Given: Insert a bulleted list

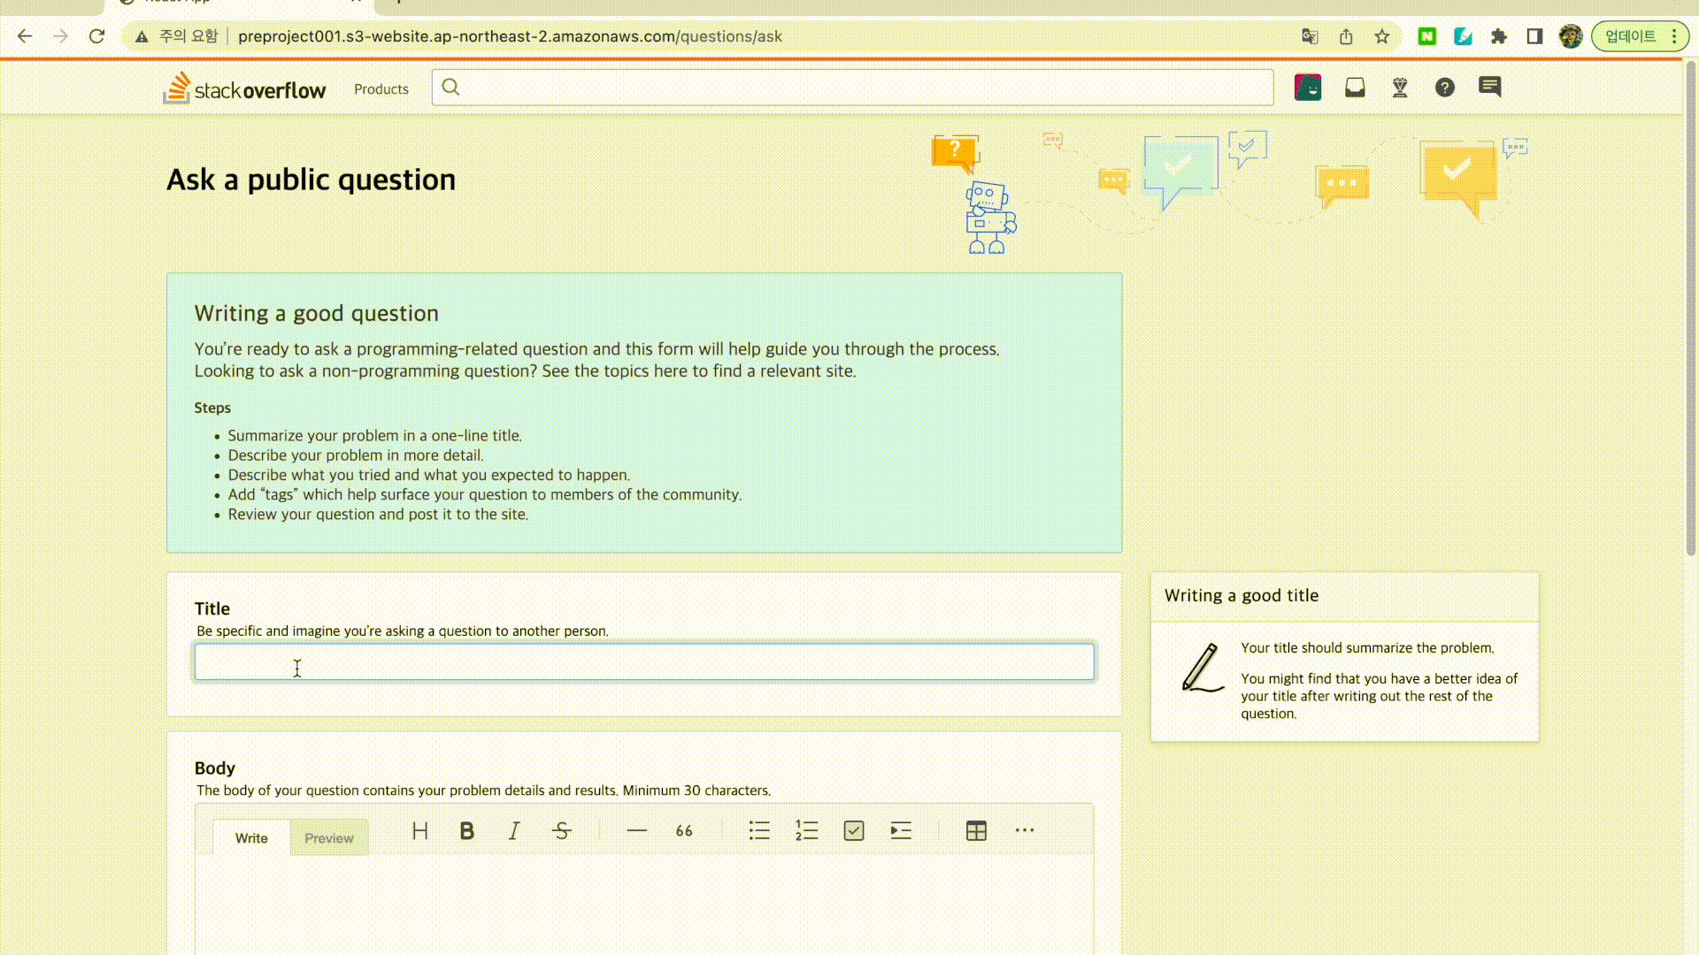Looking at the screenshot, I should [759, 831].
